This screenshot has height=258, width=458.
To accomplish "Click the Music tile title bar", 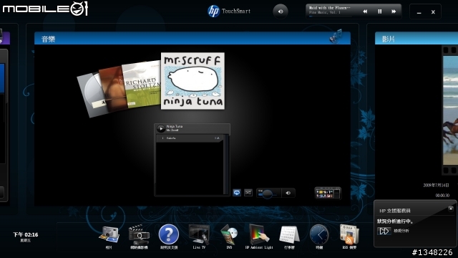I will pos(193,39).
